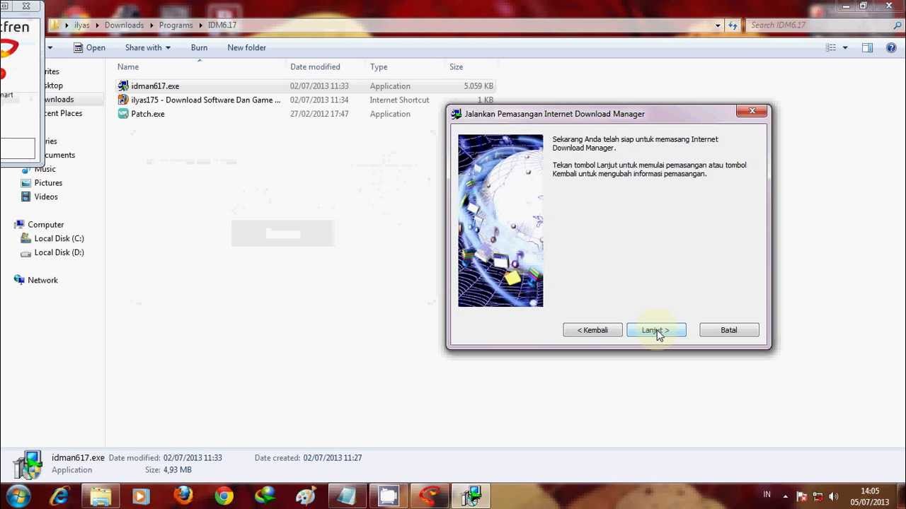Image resolution: width=906 pixels, height=509 pixels.
Task: Open Local Disk (C:) in sidebar
Action: coord(59,238)
